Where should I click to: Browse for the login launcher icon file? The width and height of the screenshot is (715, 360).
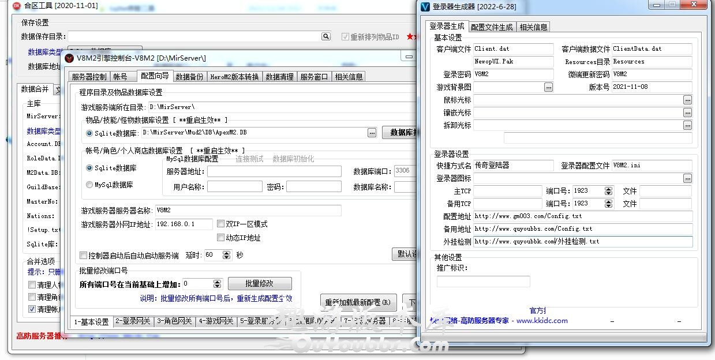tap(687, 178)
